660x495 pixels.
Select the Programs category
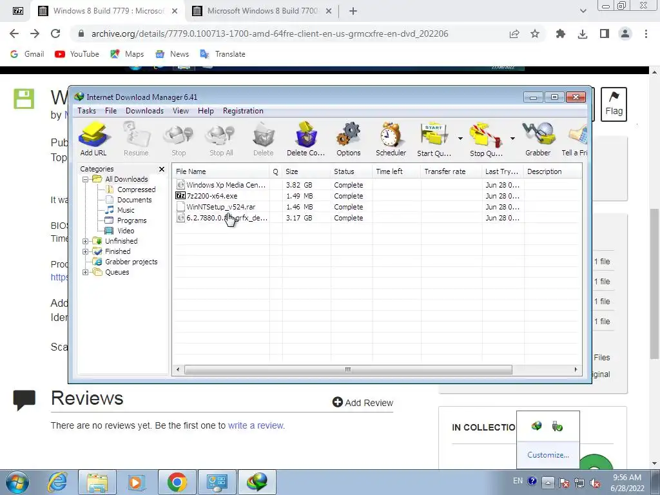tap(131, 220)
